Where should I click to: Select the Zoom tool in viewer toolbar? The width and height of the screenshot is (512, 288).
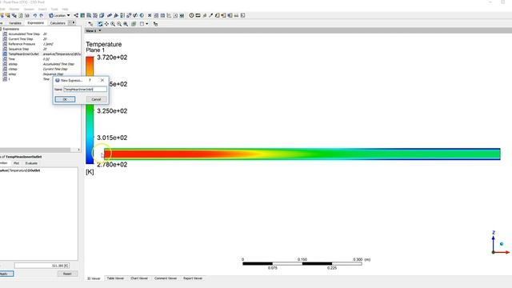113,24
